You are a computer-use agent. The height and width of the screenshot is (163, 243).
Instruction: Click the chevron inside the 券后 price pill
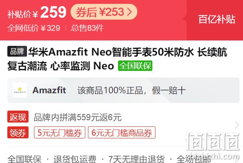pos(129,12)
